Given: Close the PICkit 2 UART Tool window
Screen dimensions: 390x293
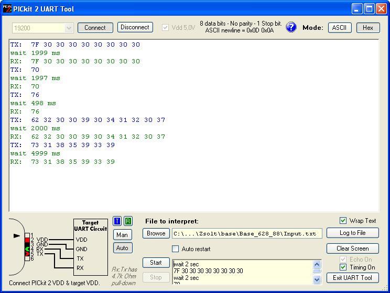Looking at the screenshot, I should click(381, 9).
